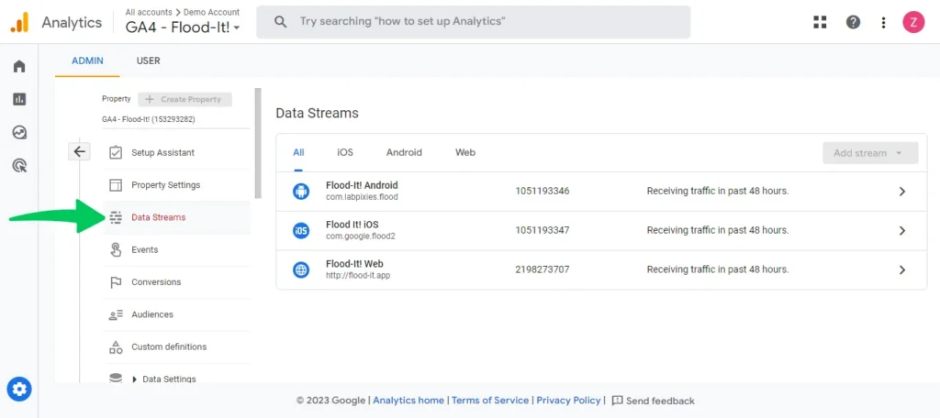Click the back arrow collapse button
This screenshot has width=940, height=418.
point(79,151)
